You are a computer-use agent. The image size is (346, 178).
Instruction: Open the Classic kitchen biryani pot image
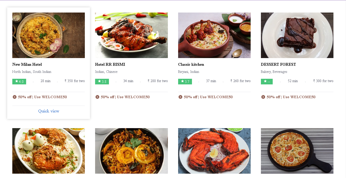coord(214,35)
